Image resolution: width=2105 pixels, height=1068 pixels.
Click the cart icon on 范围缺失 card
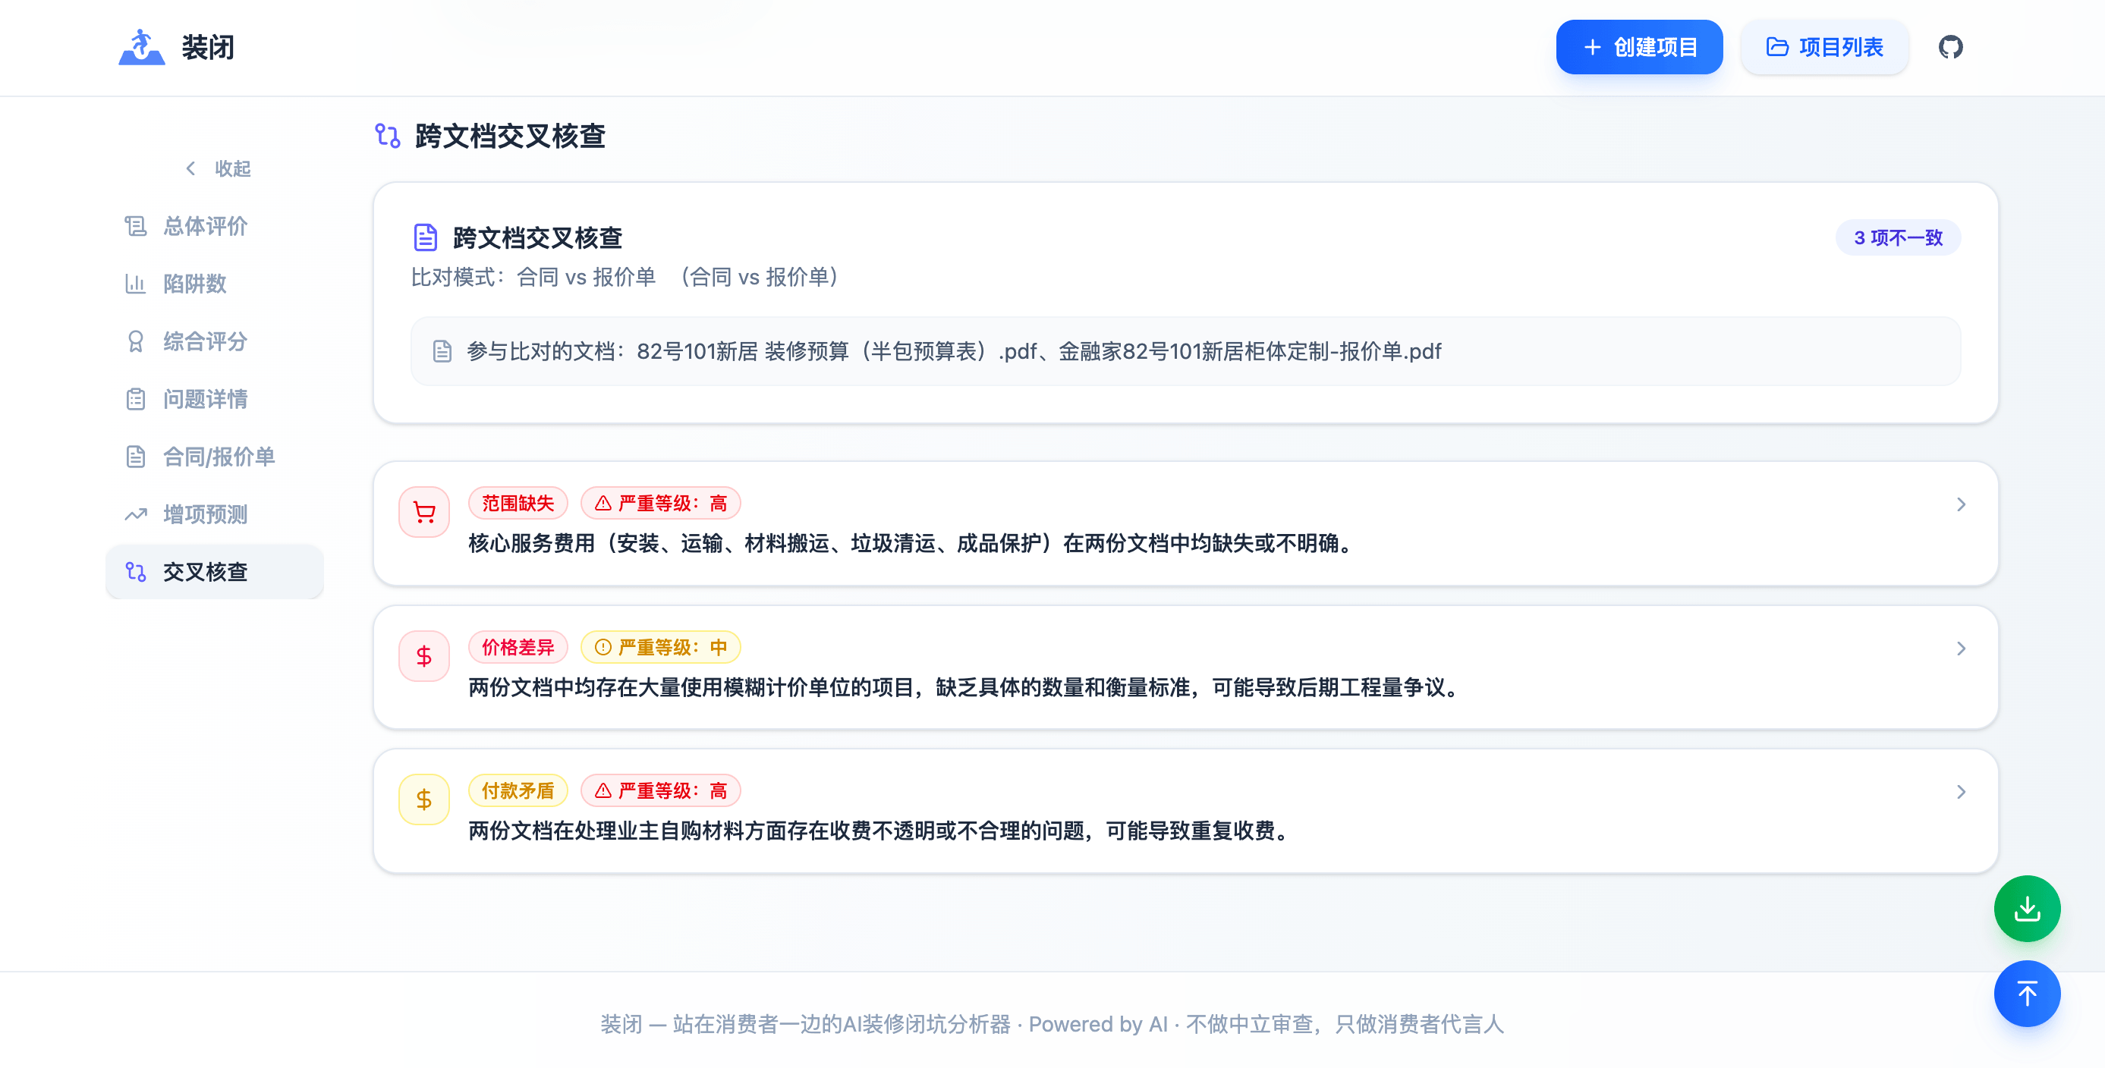pos(424,512)
